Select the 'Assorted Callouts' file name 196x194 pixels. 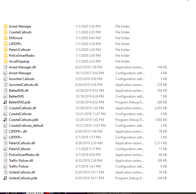tap(22, 79)
